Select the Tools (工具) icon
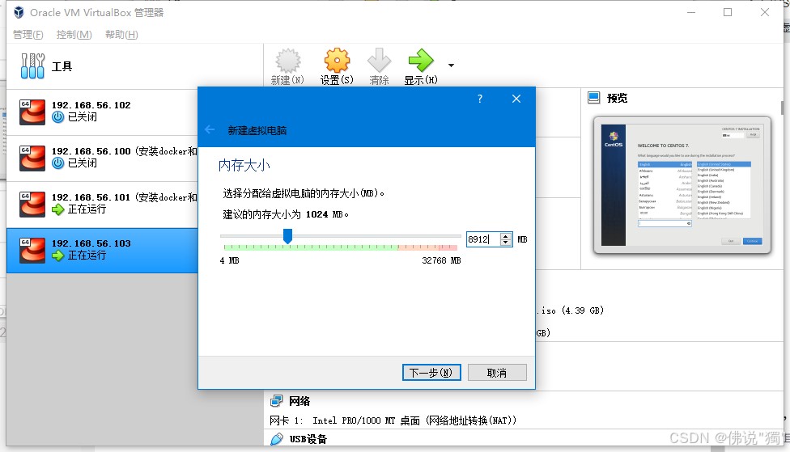The image size is (790, 452). [x=32, y=66]
